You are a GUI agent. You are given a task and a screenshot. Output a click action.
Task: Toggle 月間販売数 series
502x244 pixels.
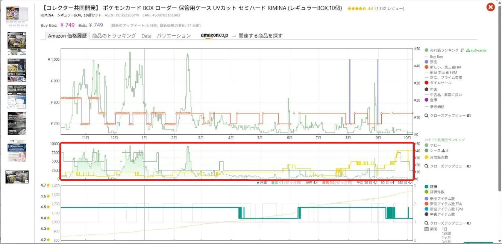[436, 157]
